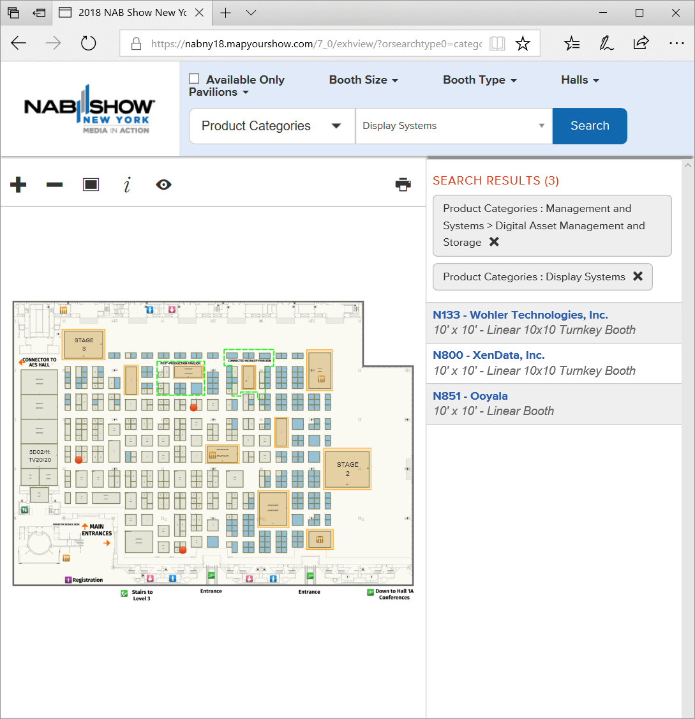Click the 3D02/11 TV20/20 room on map
The height and width of the screenshot is (719, 695).
coord(40,456)
